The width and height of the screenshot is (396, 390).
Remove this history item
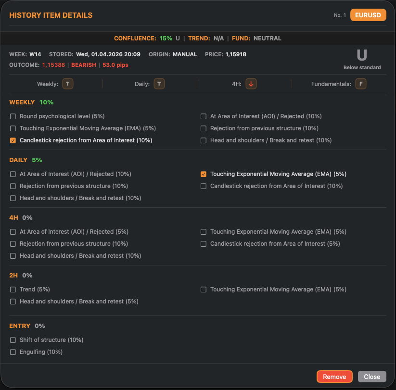point(334,377)
